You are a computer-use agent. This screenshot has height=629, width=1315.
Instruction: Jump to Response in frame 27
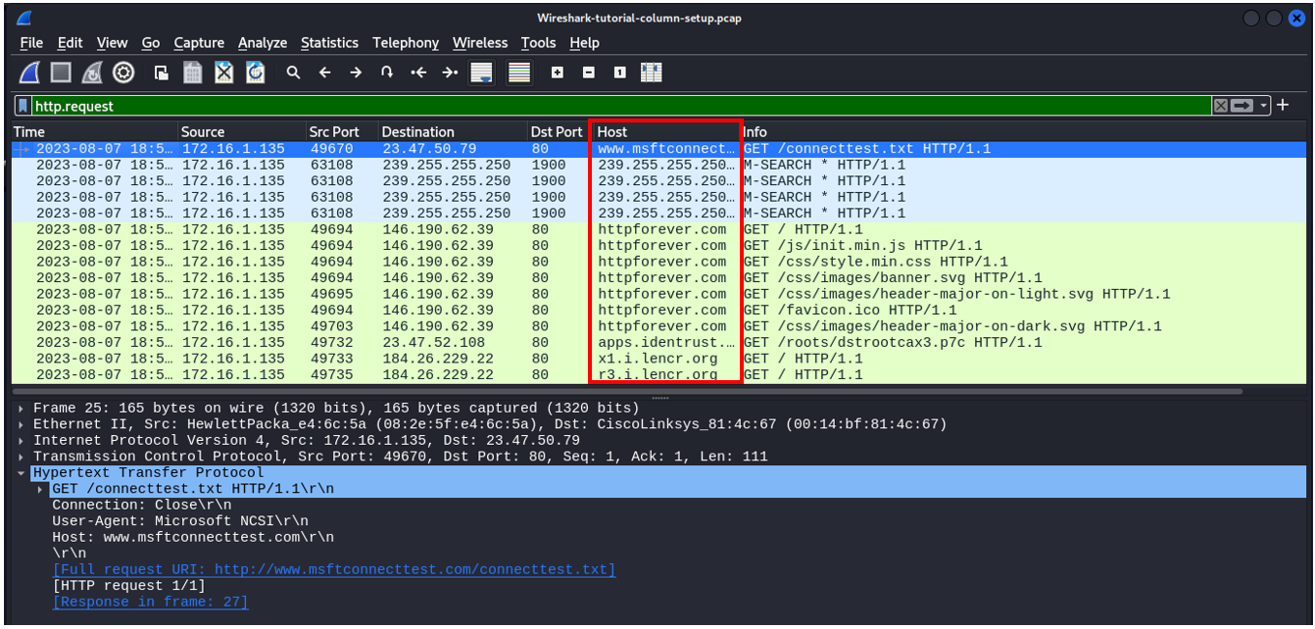click(150, 602)
